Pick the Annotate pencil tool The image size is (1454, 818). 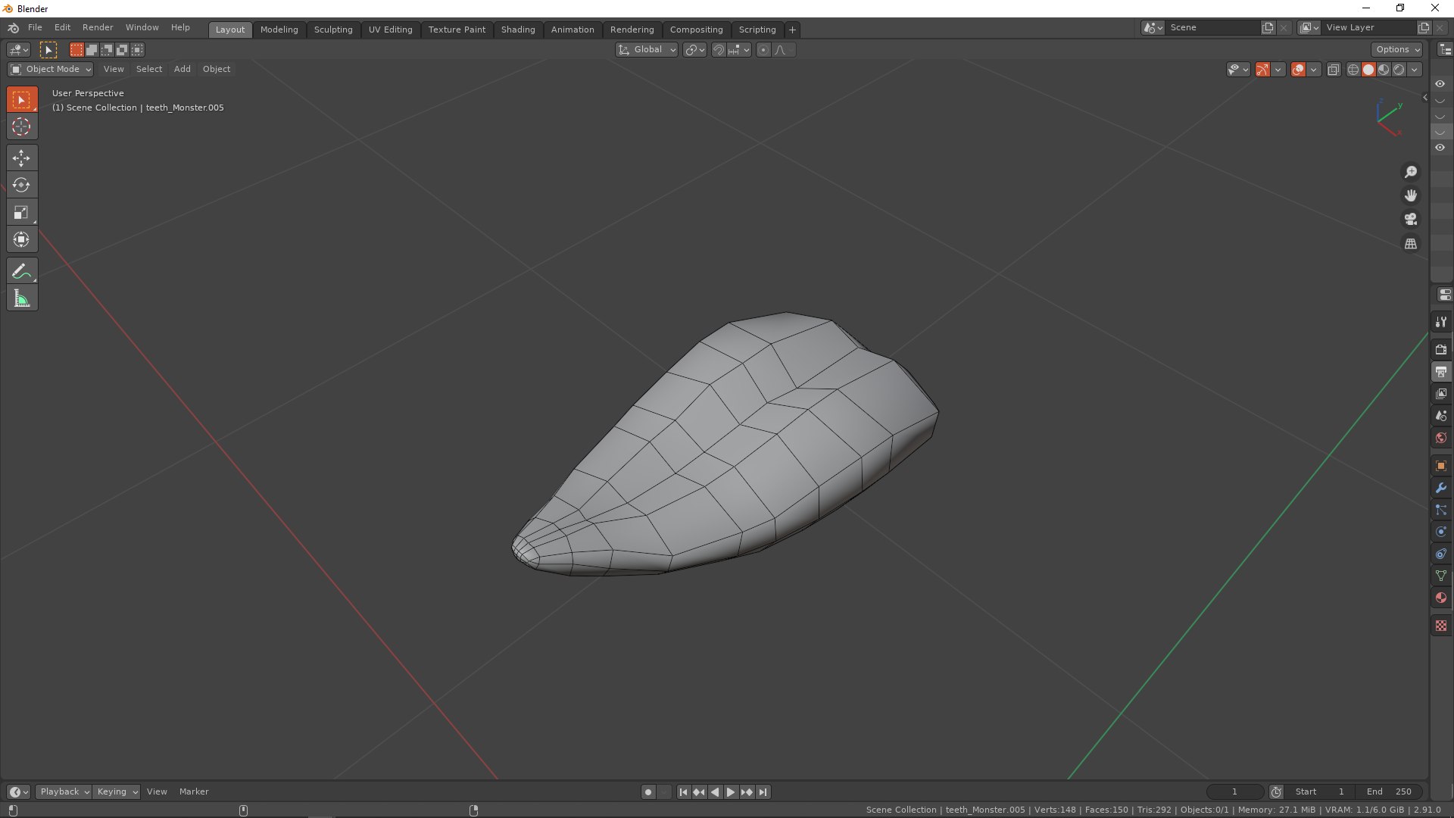coord(21,271)
